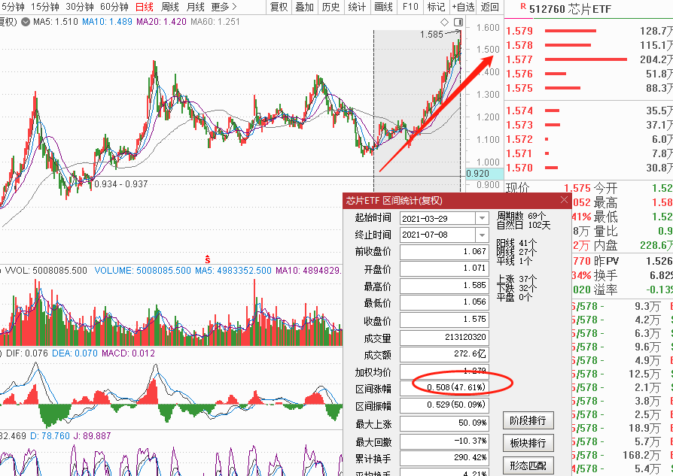The height and width of the screenshot is (476, 673).
Task: Switch to 日线 daily chart
Action: [145, 7]
